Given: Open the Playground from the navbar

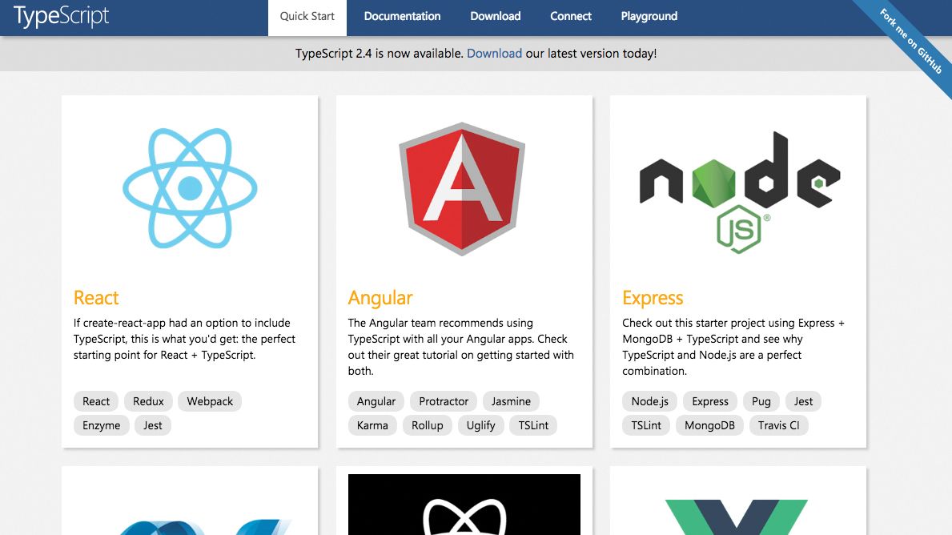Looking at the screenshot, I should (x=649, y=16).
